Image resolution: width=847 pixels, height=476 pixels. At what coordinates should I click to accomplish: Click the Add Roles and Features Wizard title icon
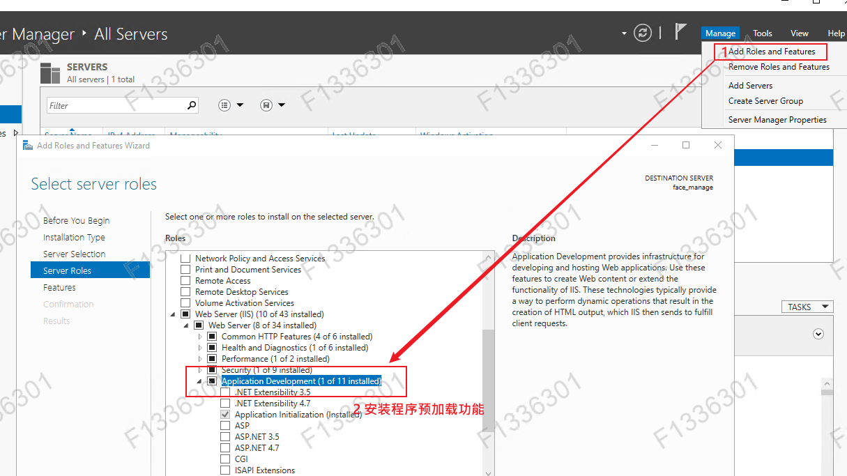[x=28, y=146]
